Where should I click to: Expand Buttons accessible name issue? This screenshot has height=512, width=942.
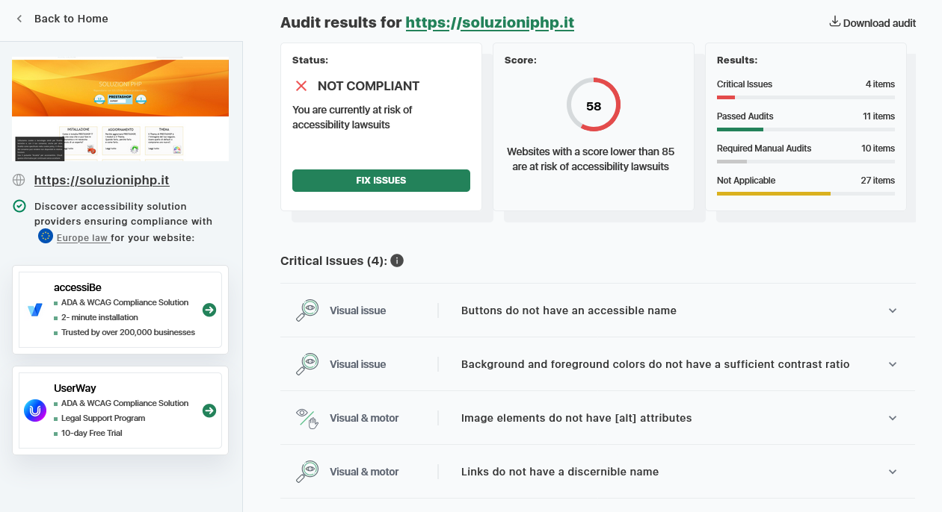coord(892,310)
